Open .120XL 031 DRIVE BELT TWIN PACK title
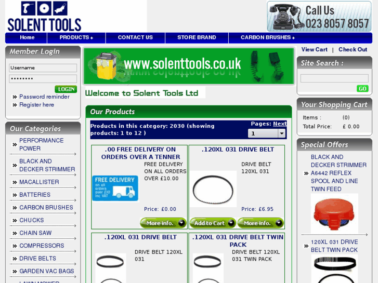 pos(238,241)
